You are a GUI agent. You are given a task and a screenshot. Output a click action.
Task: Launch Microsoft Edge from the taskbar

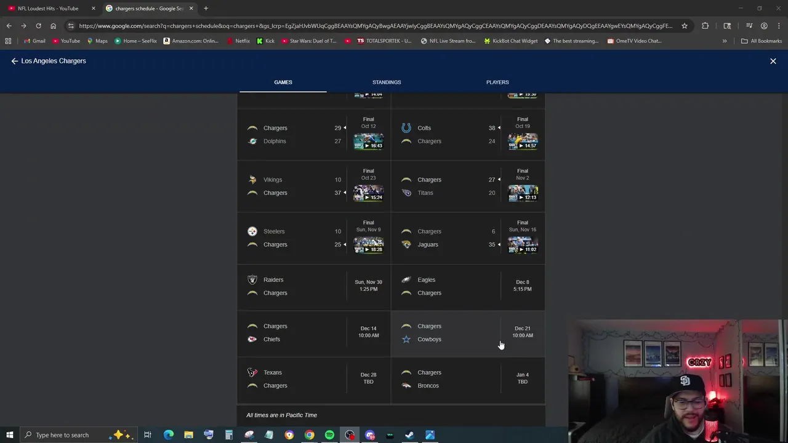coord(168,435)
